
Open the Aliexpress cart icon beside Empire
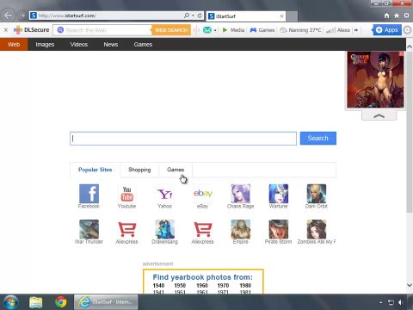pos(202,229)
